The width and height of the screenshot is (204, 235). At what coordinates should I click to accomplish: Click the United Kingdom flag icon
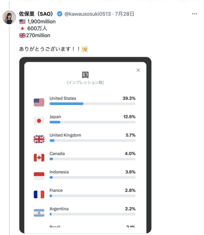(x=39, y=139)
